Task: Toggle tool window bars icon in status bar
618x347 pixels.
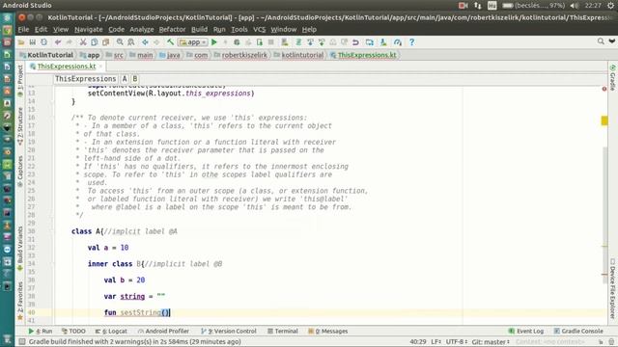Action: tap(22, 341)
